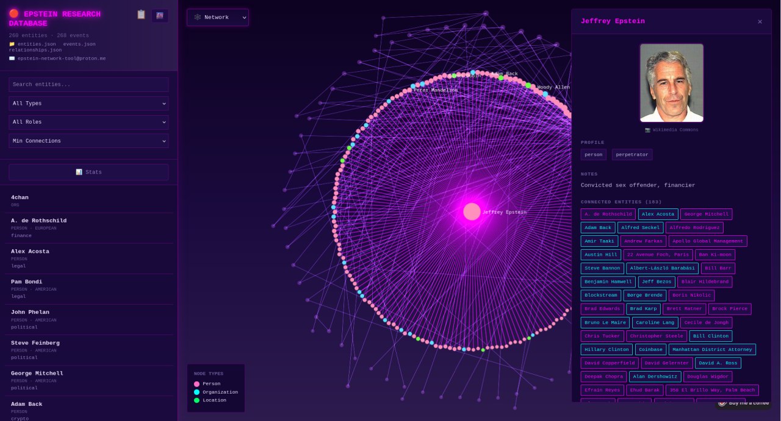Select 4chan in the entity list
Viewport: 781px width, 421px height.
(88, 200)
